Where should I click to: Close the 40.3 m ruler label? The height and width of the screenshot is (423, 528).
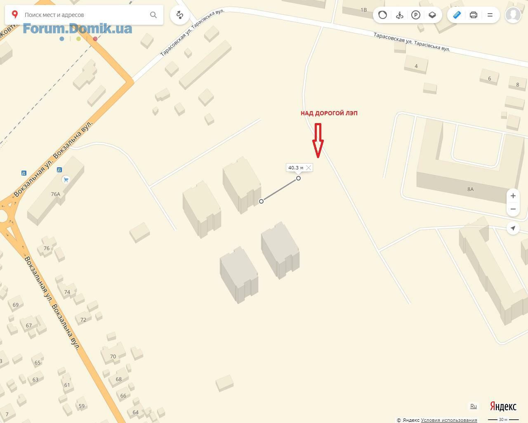click(308, 168)
